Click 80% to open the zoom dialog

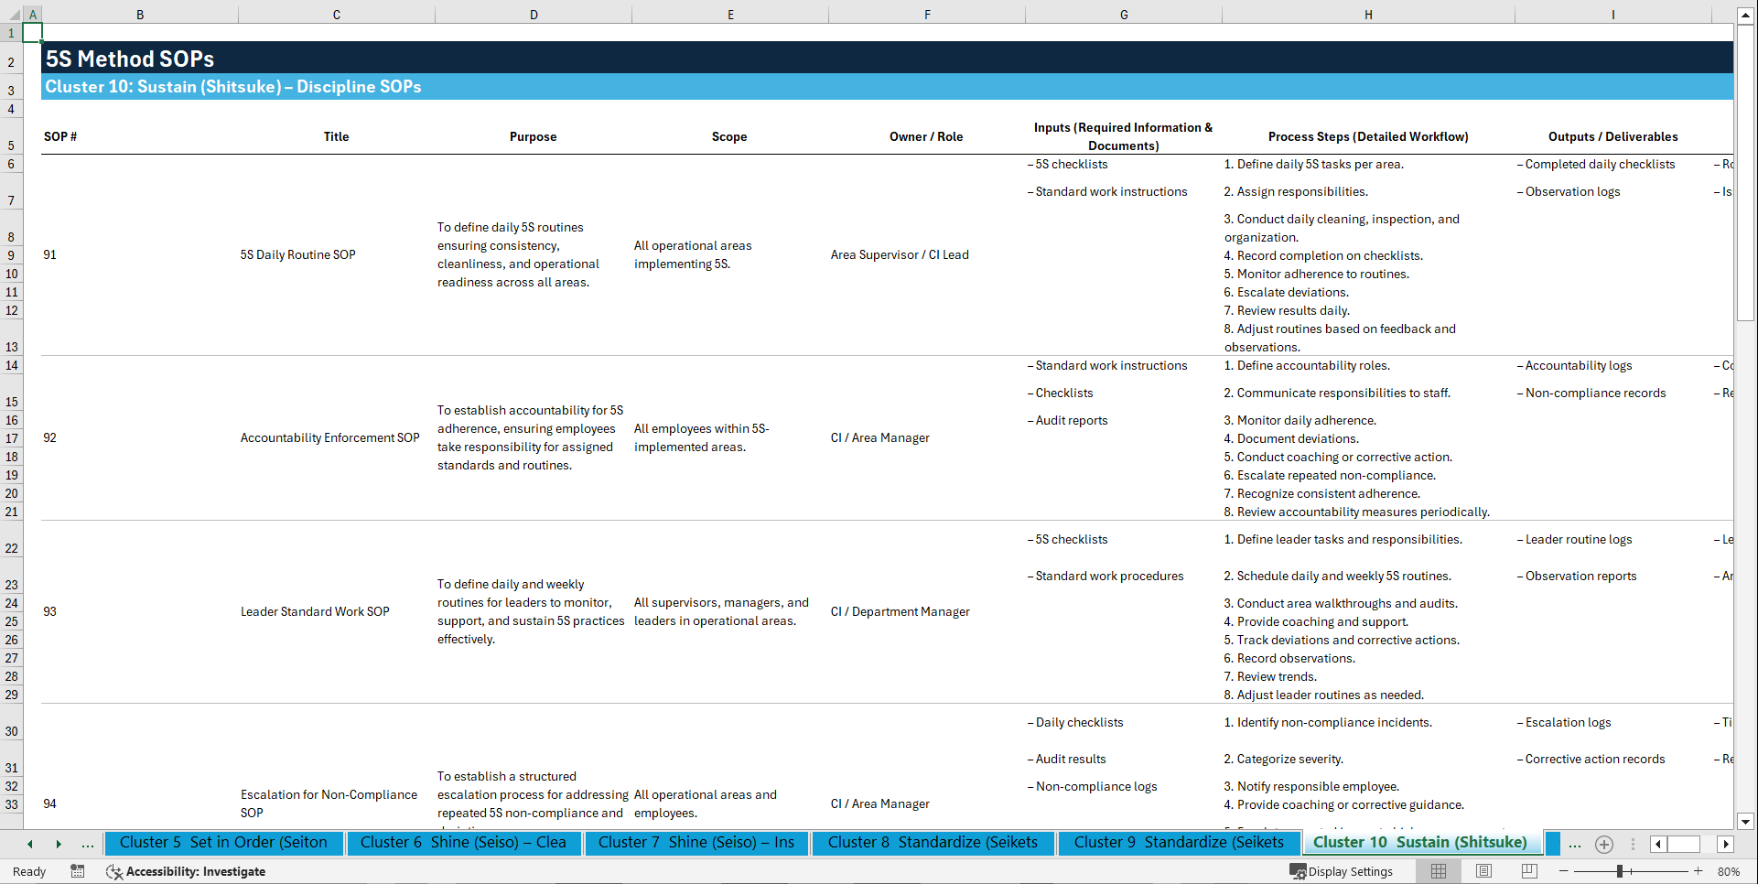[1728, 871]
